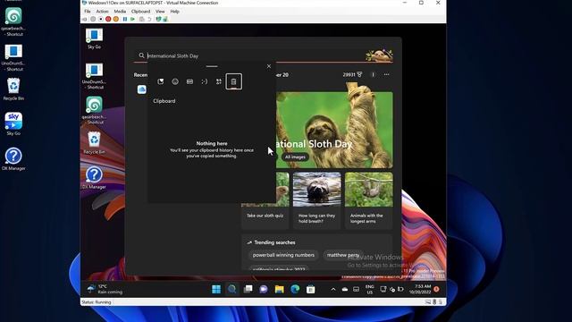This screenshot has height=322, width=572.
Task: Close the clipboard panel with the X
Action: click(269, 66)
